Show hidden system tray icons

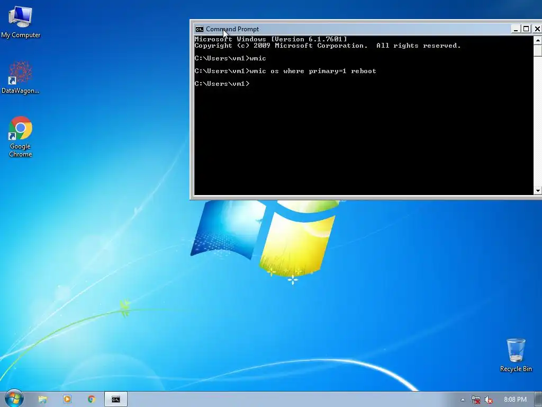pos(463,400)
